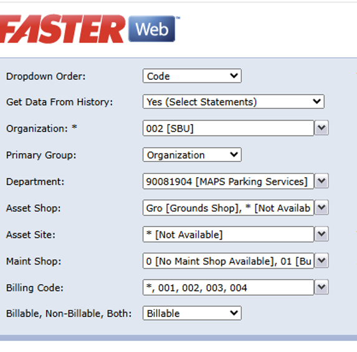Screen dimensions: 357x352
Task: Click the 'Maint Shop:' label
Action: click(34, 262)
